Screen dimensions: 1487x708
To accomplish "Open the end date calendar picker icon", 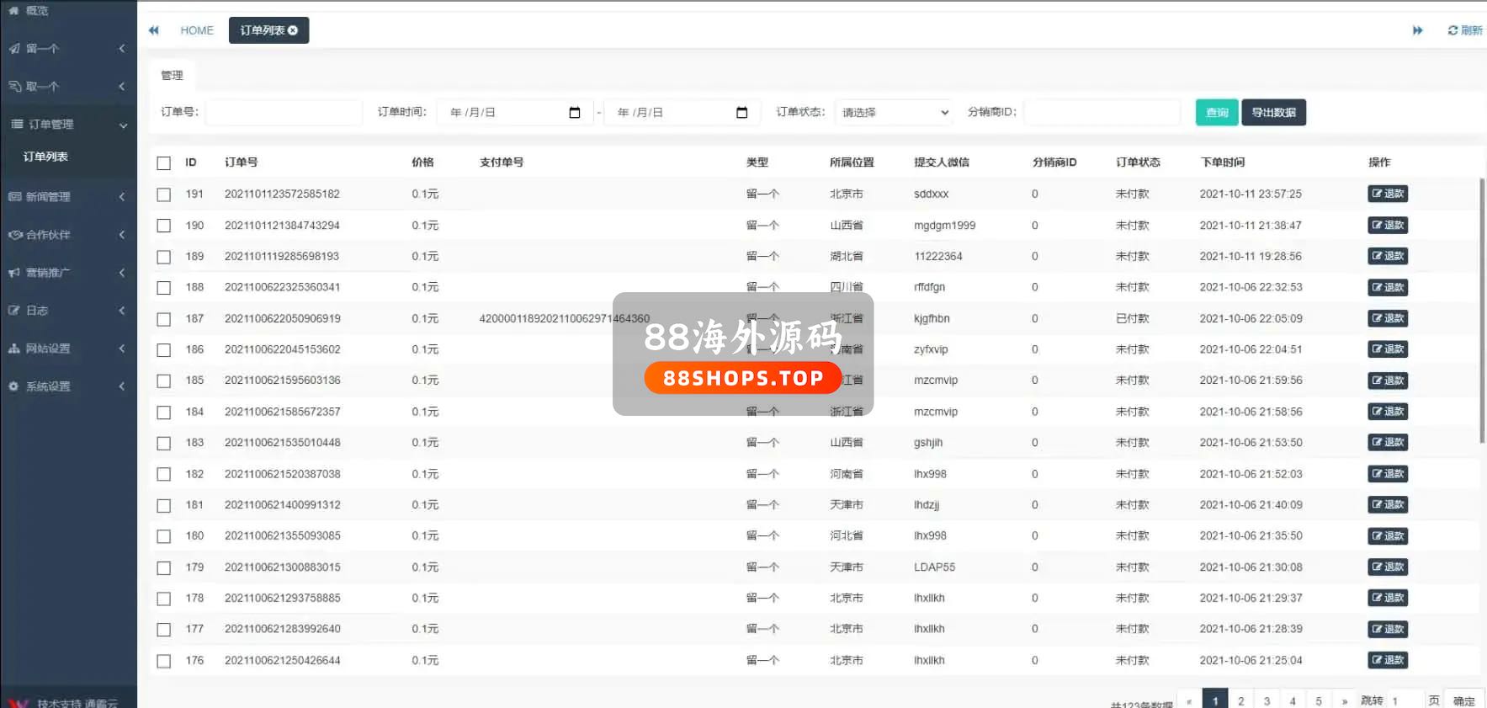I will (x=741, y=113).
